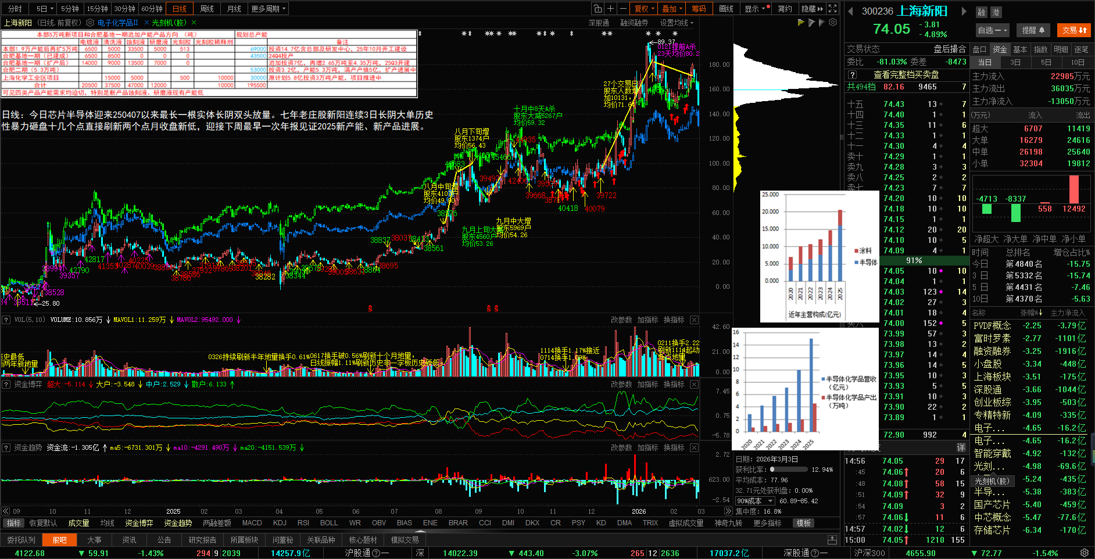1095x559 pixels.
Task: Click the 半导体营收 bar chart thumbnail
Action: click(x=805, y=389)
